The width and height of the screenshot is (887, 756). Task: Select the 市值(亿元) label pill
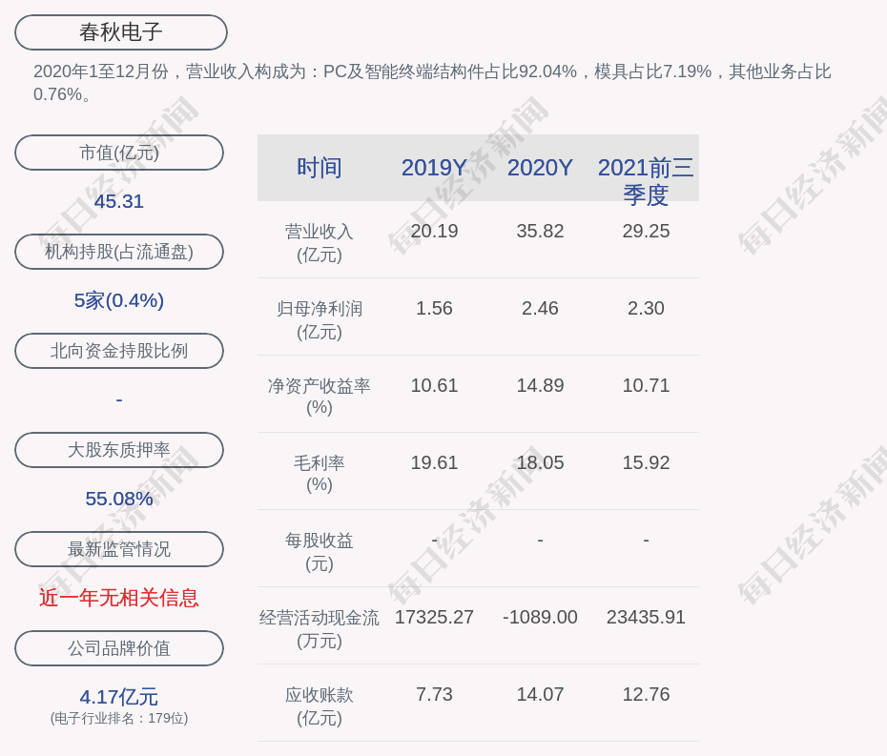[119, 153]
